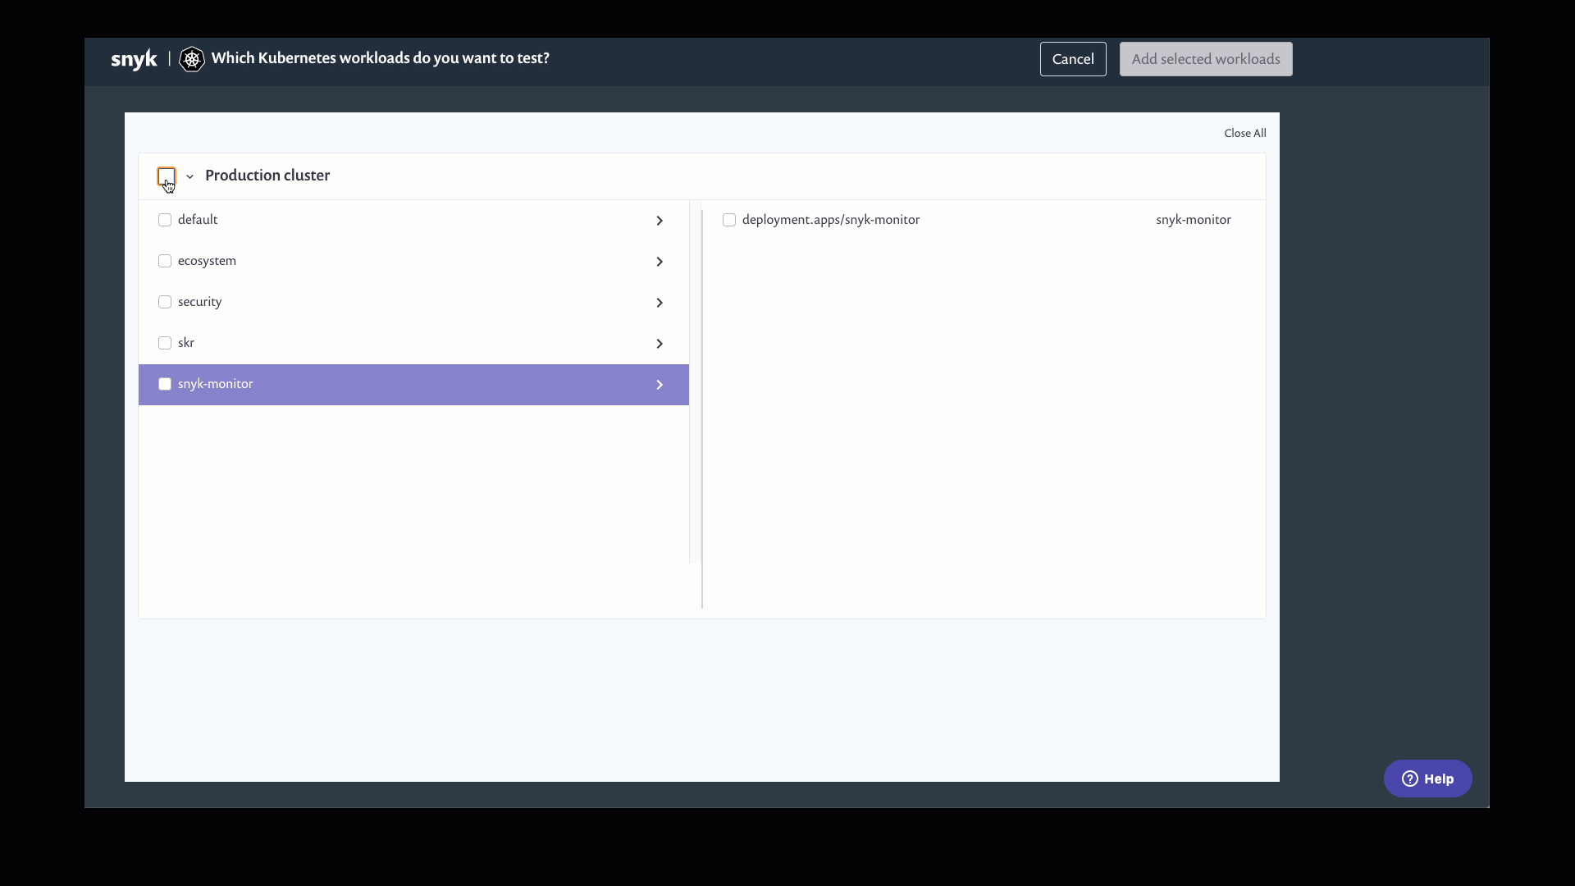
Task: Check the snyk-monitor namespace checkbox
Action: [165, 384]
